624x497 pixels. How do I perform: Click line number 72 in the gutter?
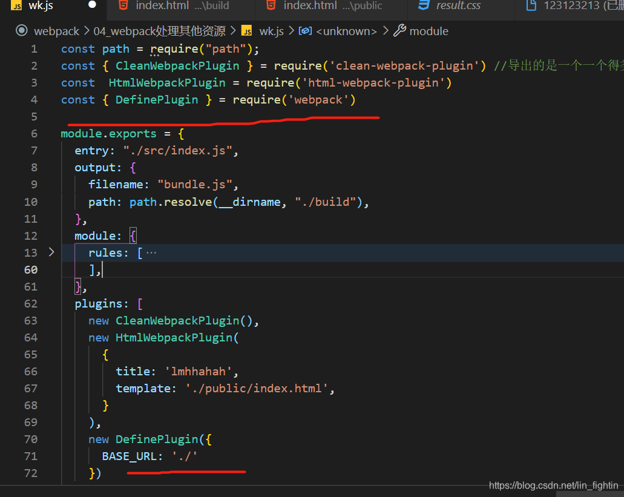pyautogui.click(x=31, y=473)
